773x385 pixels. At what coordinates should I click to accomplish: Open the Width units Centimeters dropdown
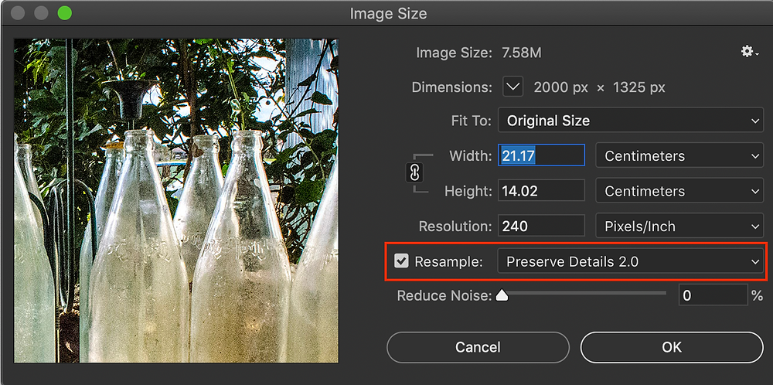(679, 155)
